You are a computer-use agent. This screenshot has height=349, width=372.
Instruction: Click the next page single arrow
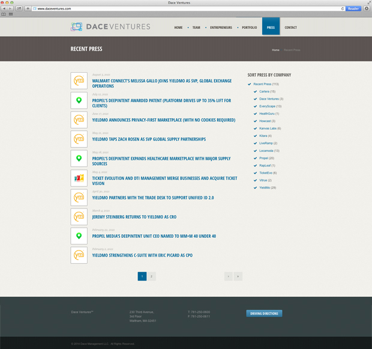pyautogui.click(x=229, y=276)
